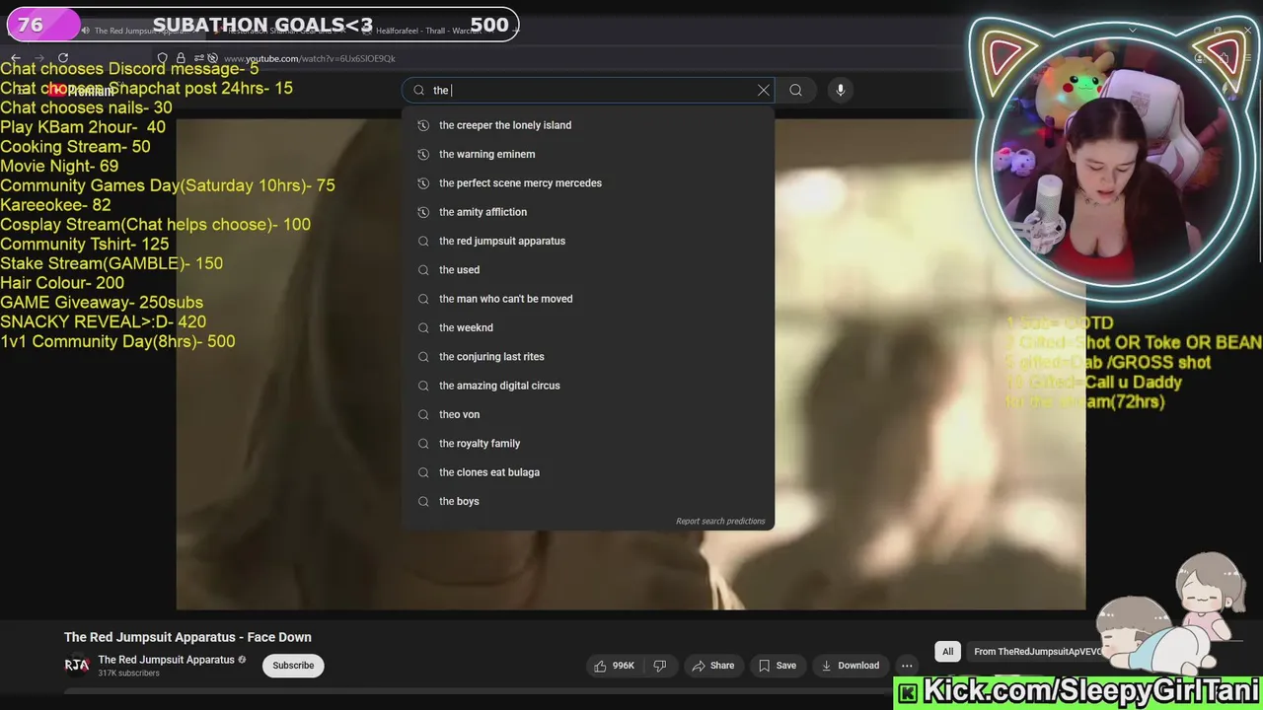
Task: Click magnifier icon beside 'theo von' suggestion
Action: [423, 414]
